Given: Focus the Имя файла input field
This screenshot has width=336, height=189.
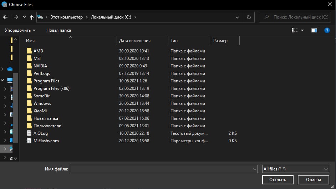Looking at the screenshot, I should click(164, 169).
